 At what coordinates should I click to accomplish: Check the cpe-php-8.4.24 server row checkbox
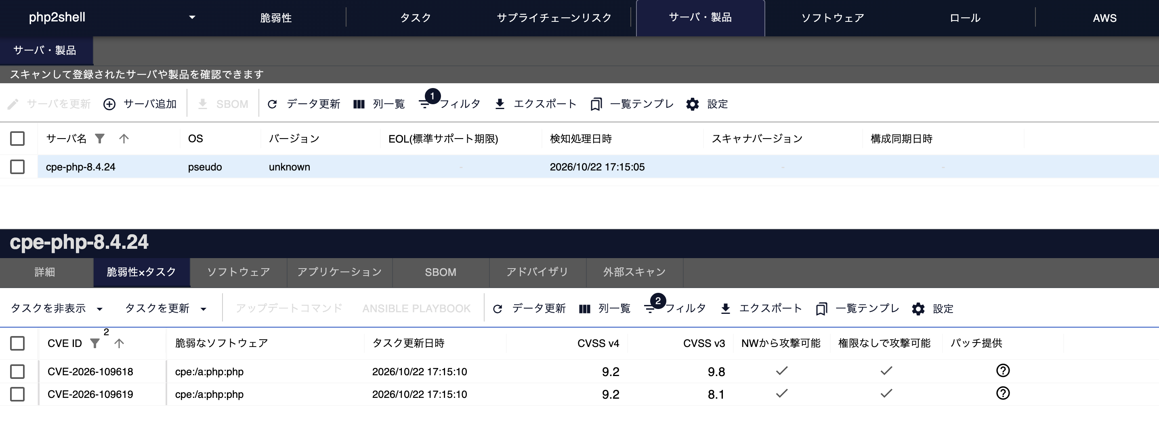(17, 167)
